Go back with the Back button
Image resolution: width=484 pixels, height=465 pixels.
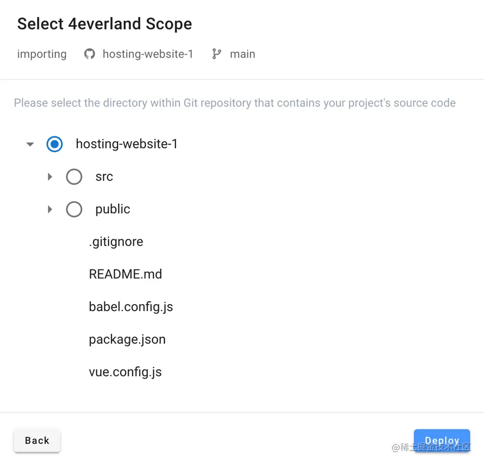click(x=37, y=441)
